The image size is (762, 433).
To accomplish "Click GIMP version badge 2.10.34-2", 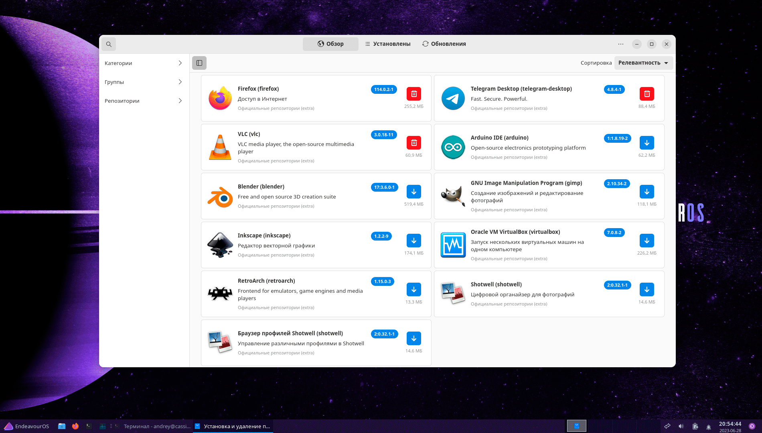I will coord(617,184).
